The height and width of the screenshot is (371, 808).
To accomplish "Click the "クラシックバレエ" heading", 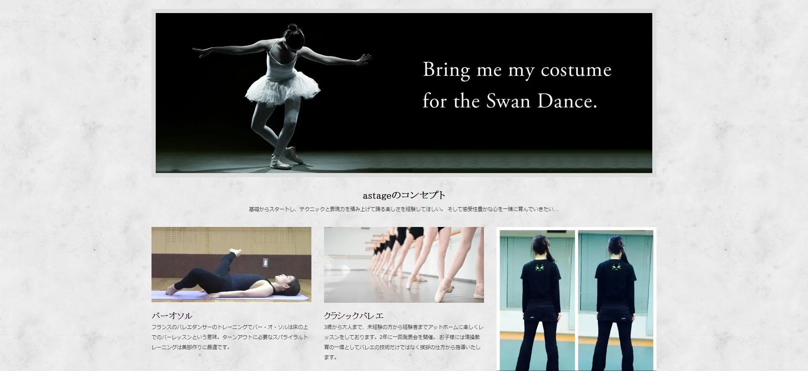I will tap(353, 316).
